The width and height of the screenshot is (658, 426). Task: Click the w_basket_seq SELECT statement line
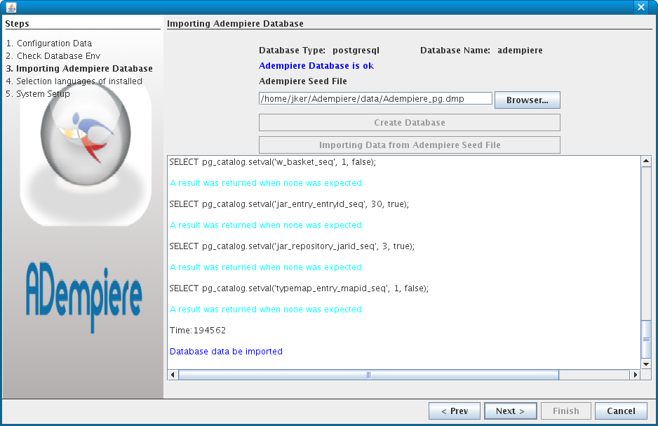tap(273, 162)
